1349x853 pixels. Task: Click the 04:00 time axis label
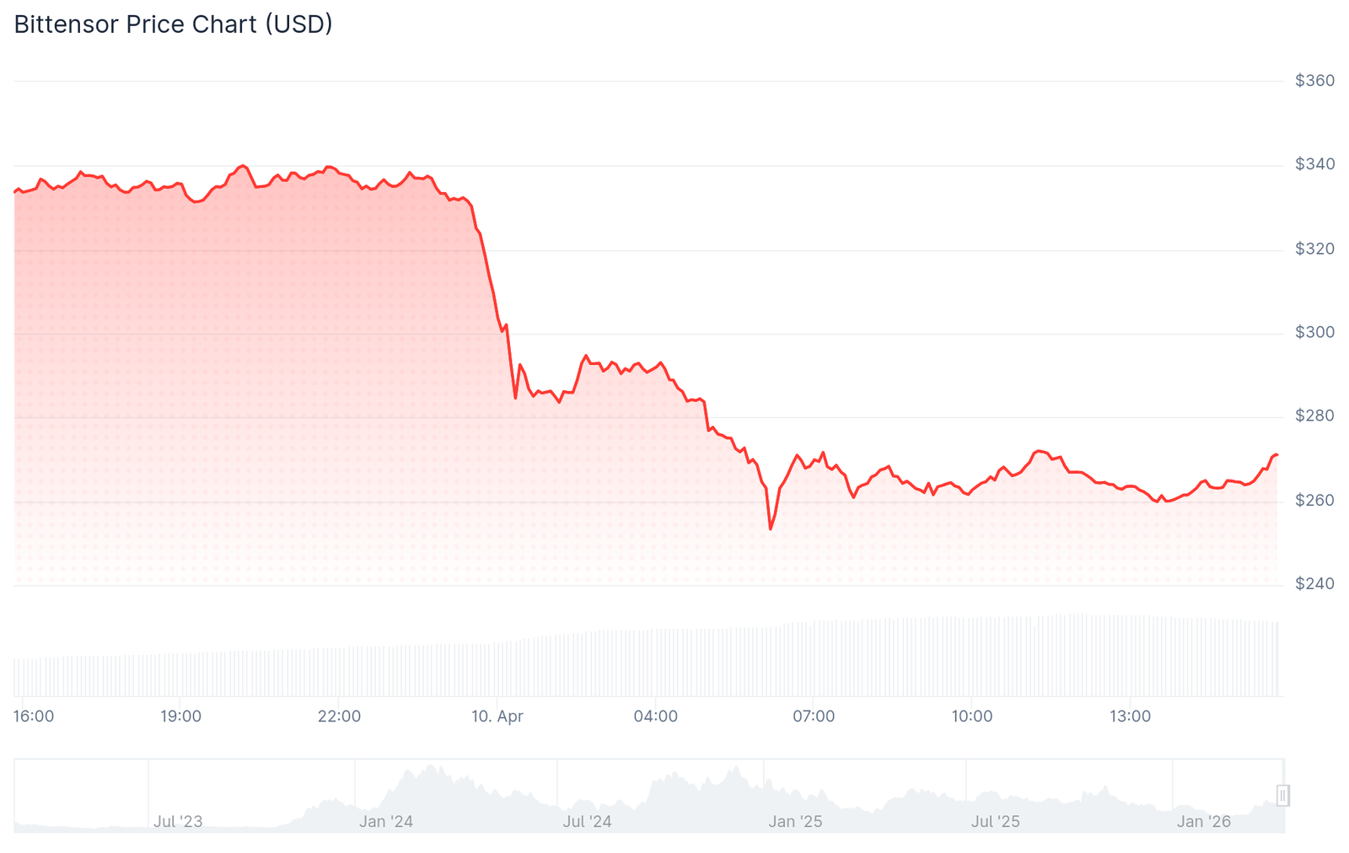pos(655,716)
